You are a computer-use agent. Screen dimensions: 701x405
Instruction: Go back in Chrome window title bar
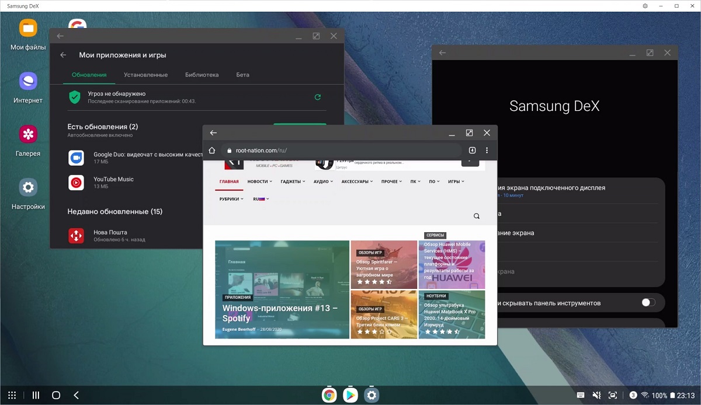pos(213,133)
